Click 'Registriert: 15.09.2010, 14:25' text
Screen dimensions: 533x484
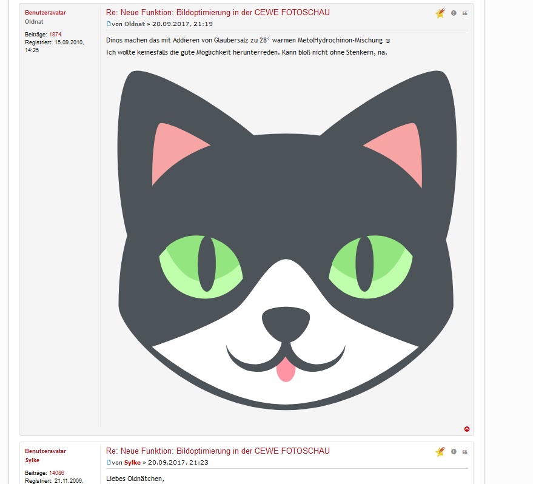55,46
